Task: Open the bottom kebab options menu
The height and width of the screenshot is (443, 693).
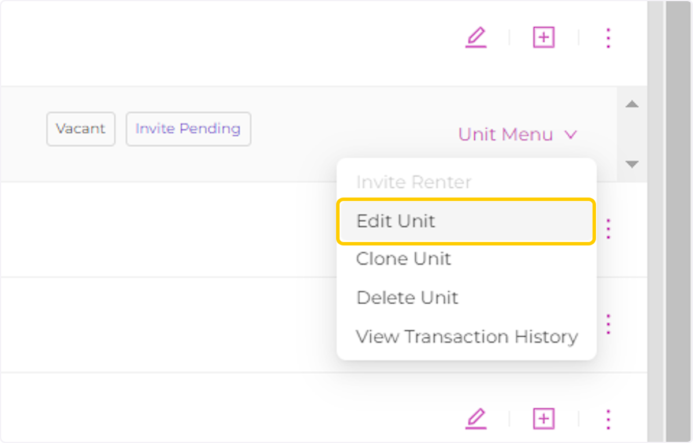Action: pyautogui.click(x=608, y=419)
